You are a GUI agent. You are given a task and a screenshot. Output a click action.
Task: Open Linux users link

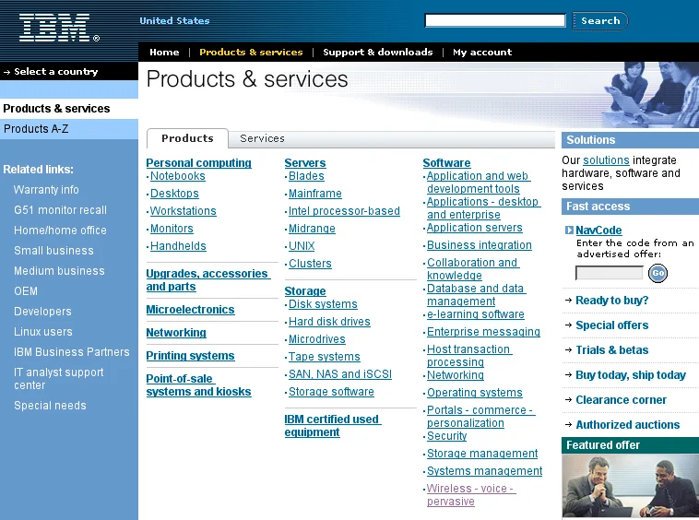click(43, 332)
